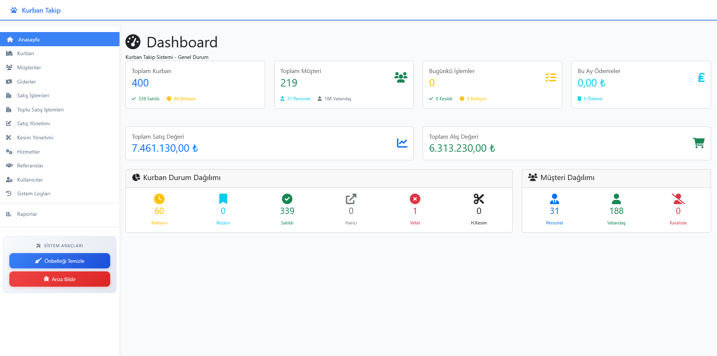717x356 pixels.
Task: Click the Kurban Takip brand link
Action: pyautogui.click(x=41, y=10)
